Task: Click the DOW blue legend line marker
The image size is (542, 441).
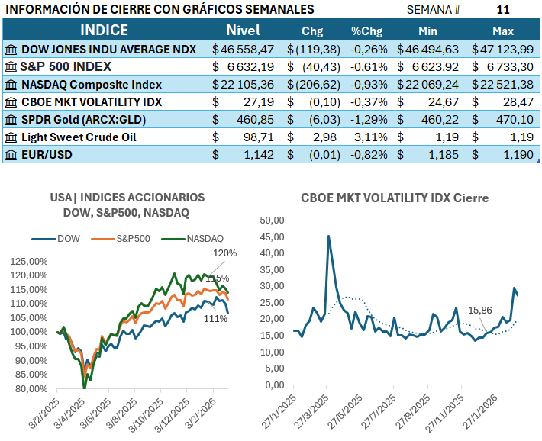Action: (46, 239)
